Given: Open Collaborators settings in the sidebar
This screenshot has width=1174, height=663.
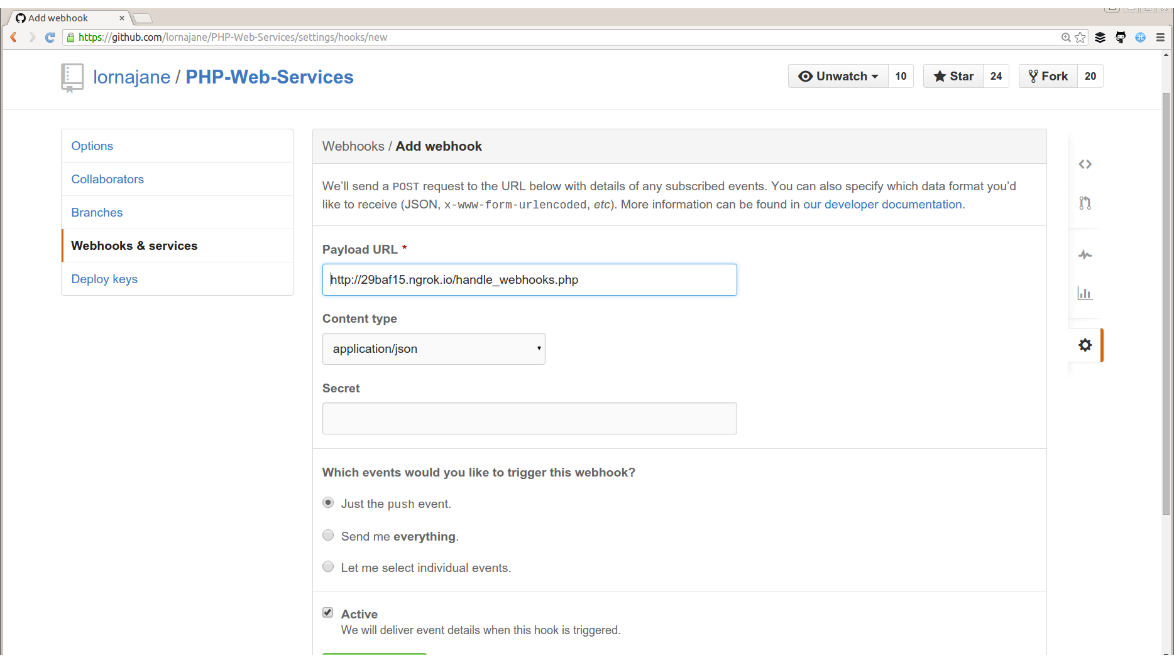Looking at the screenshot, I should [x=107, y=180].
